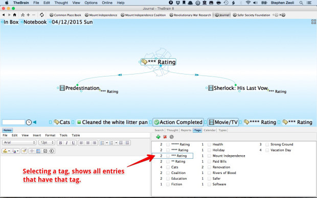This screenshot has height=198, width=317.
Task: Check the **** Rating tag box
Action: (168, 150)
